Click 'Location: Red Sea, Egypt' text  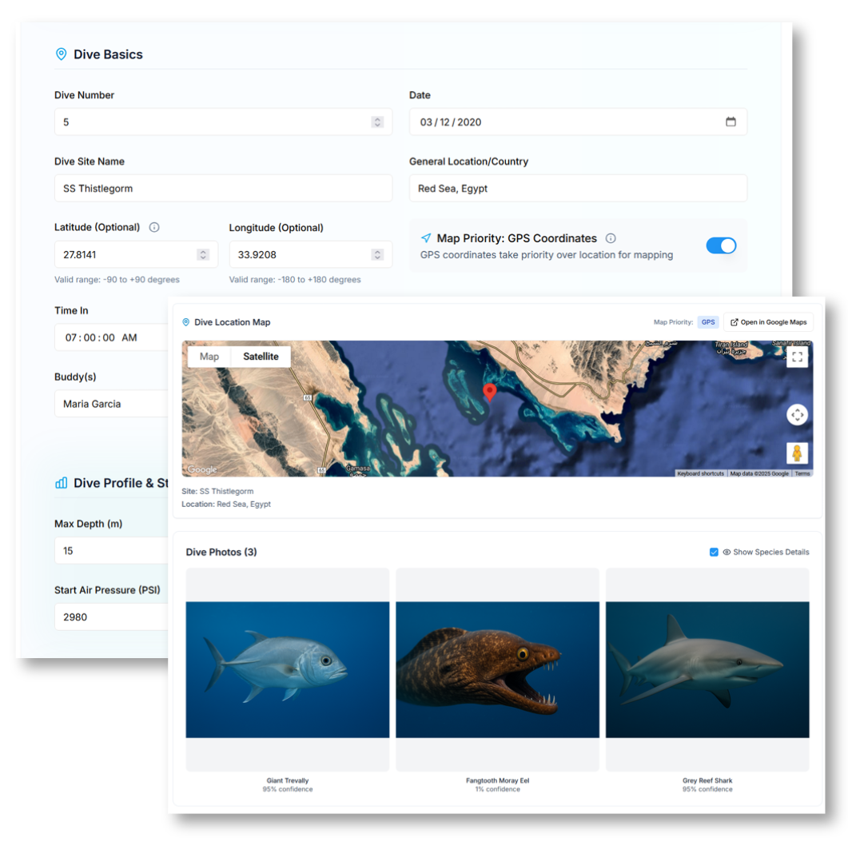click(226, 504)
